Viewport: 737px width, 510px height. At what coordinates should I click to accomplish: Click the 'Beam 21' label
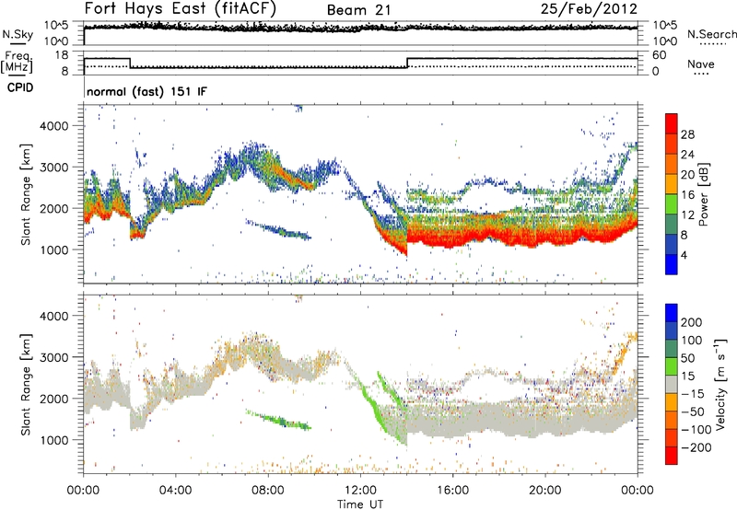[x=358, y=10]
